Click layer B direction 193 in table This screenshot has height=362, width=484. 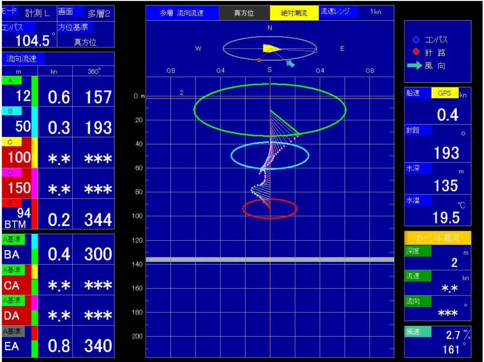(98, 128)
